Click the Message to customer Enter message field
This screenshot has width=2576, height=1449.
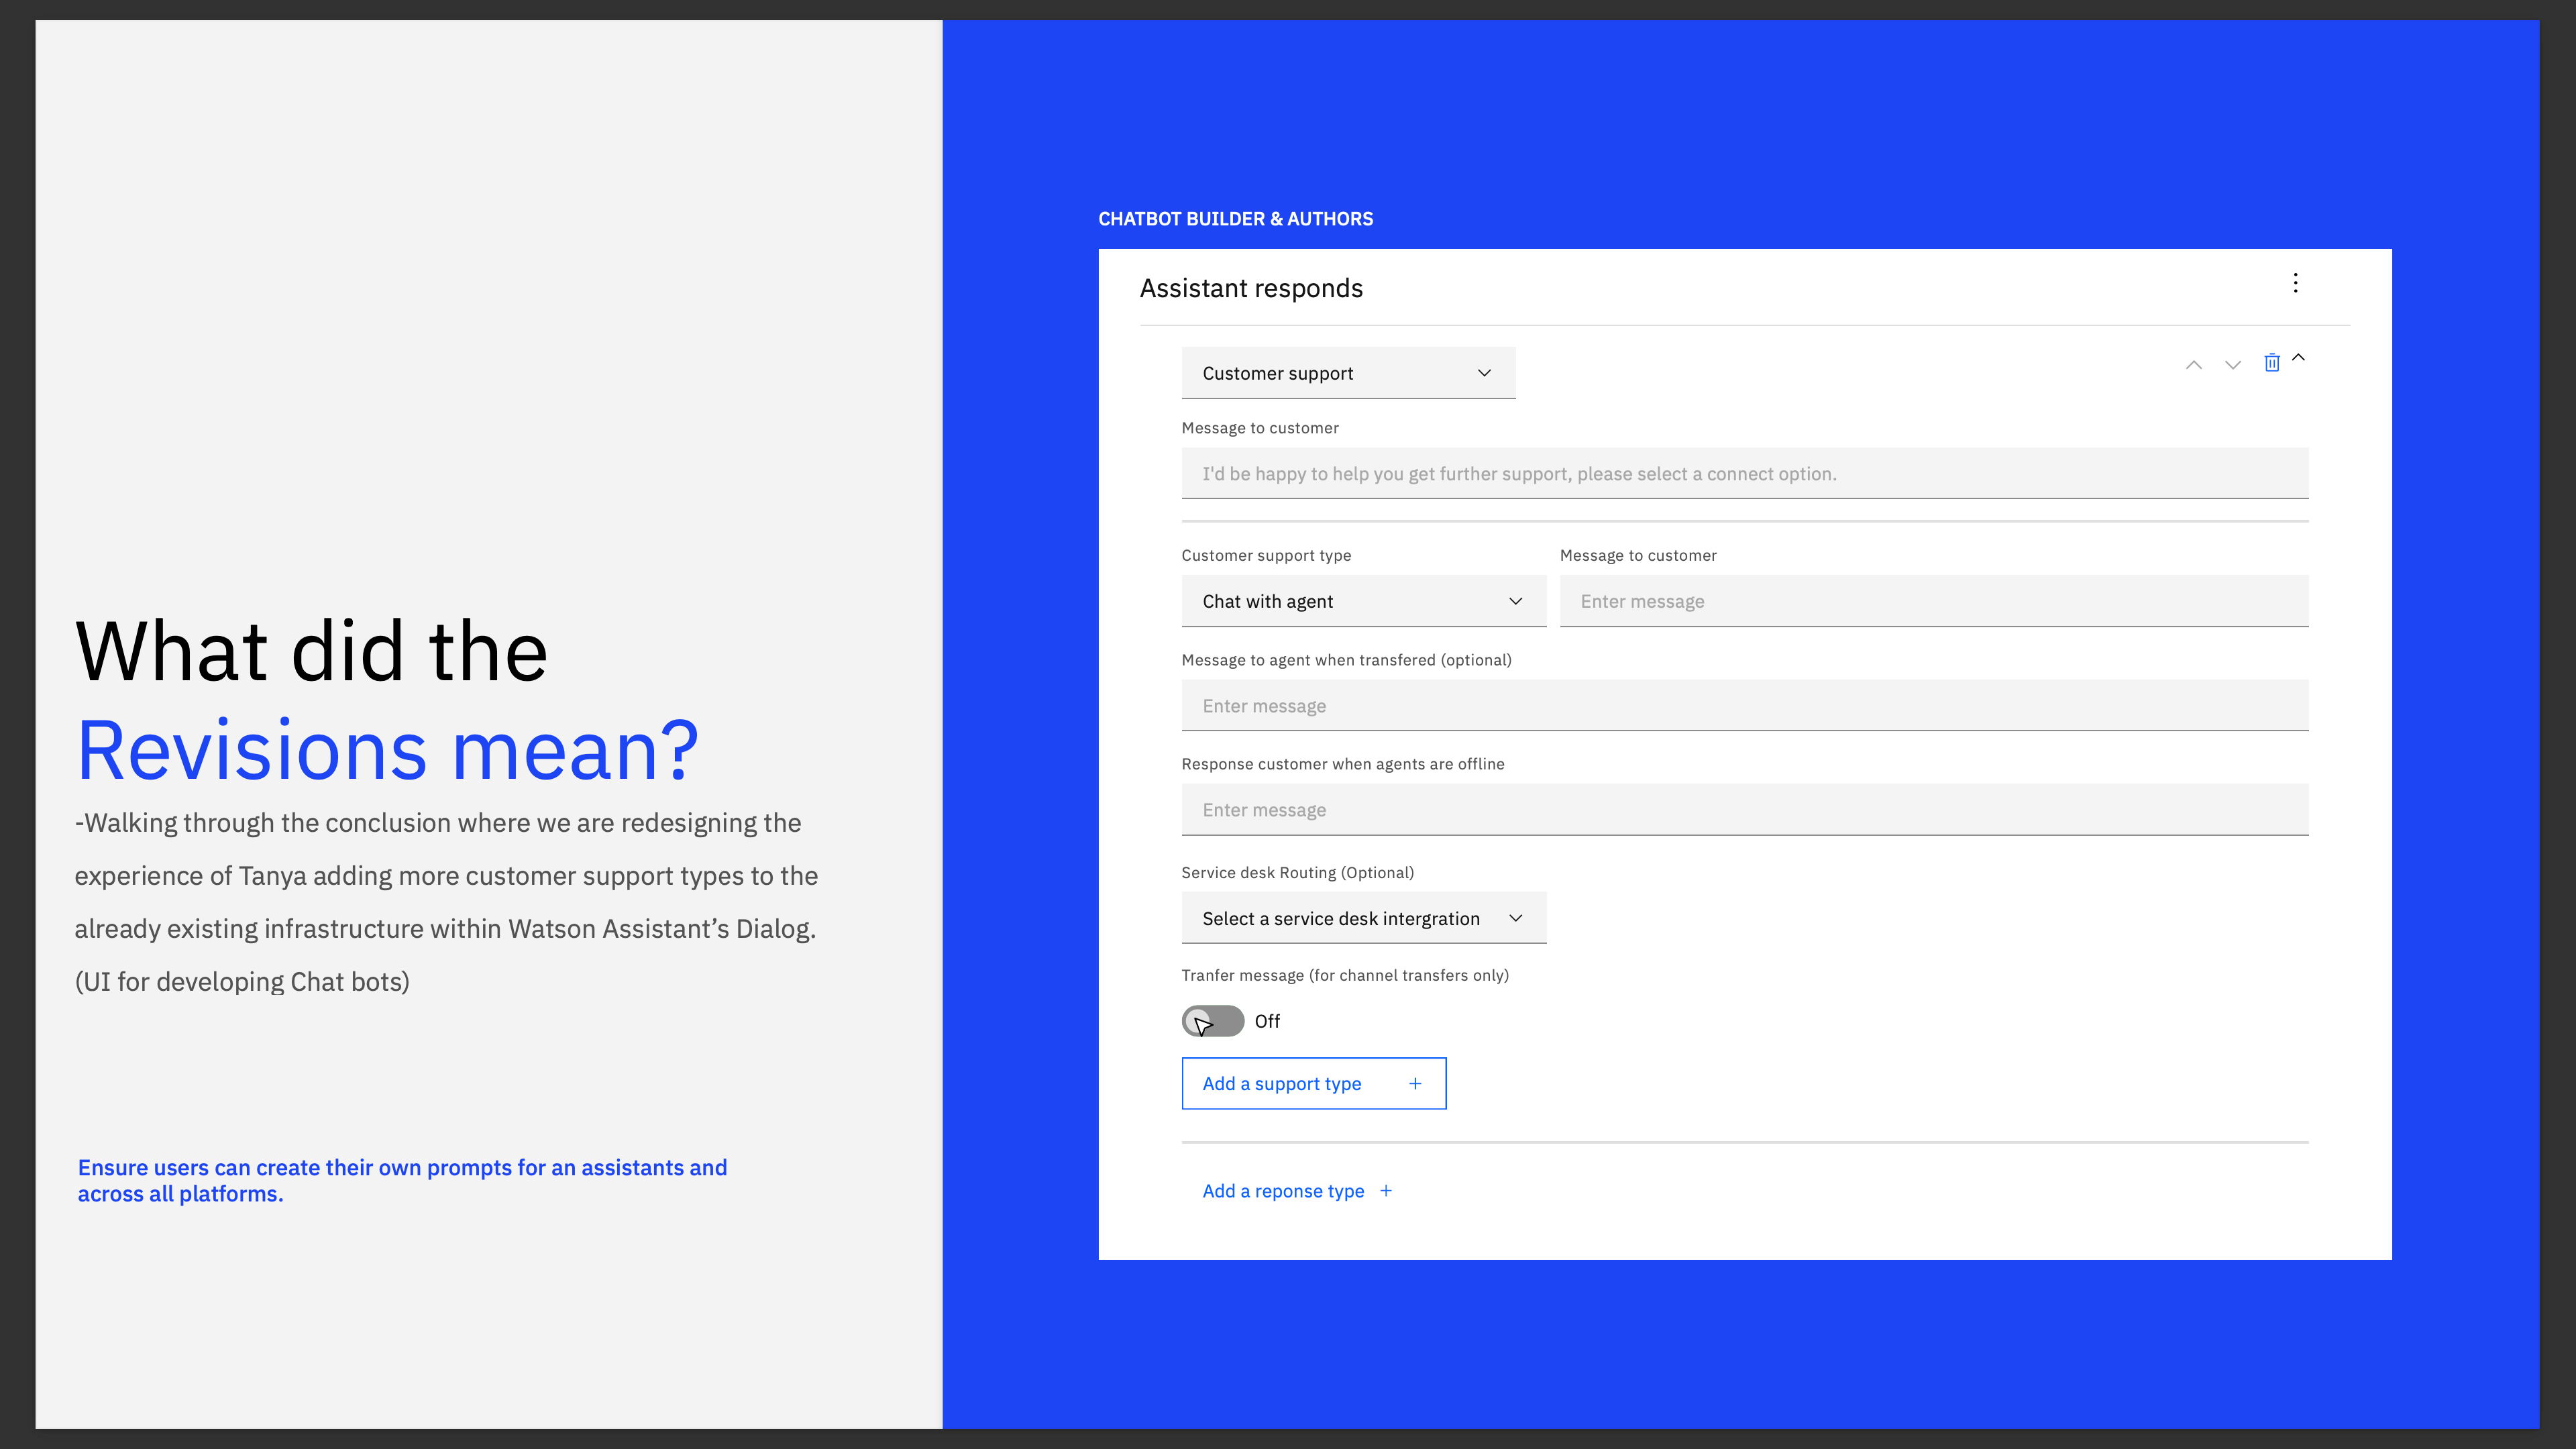(1934, 601)
